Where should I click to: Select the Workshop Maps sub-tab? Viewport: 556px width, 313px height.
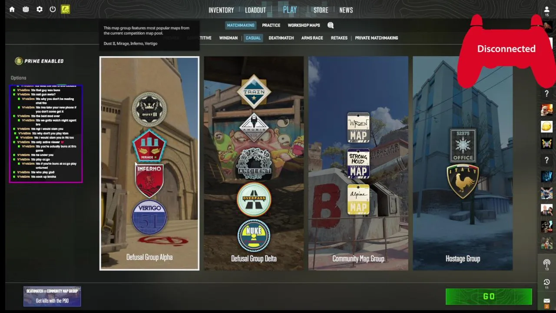304,25
